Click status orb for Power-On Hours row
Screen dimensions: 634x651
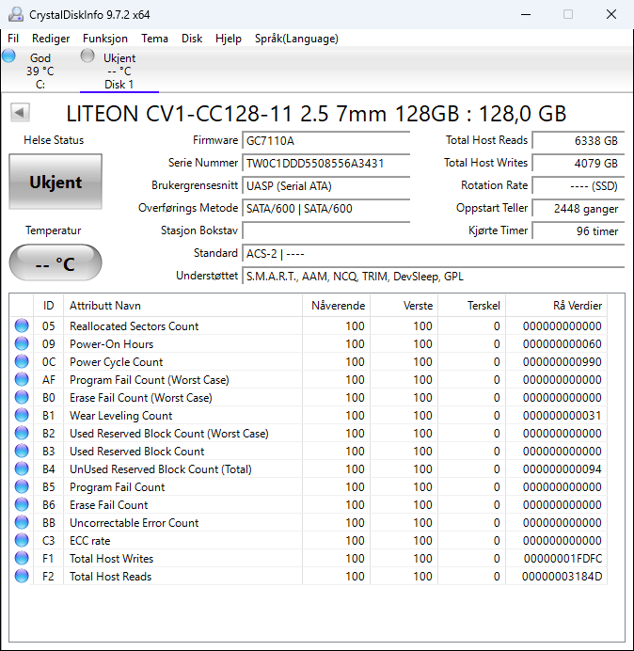point(22,343)
